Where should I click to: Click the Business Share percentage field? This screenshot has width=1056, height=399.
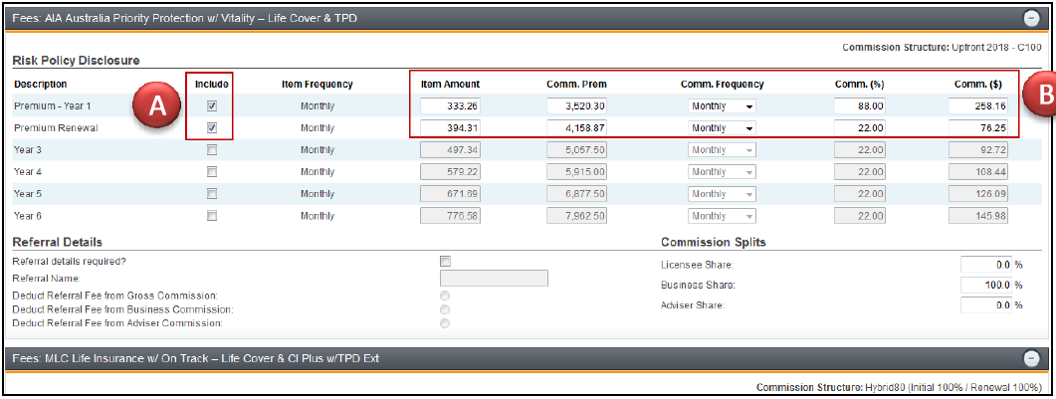[x=986, y=286]
